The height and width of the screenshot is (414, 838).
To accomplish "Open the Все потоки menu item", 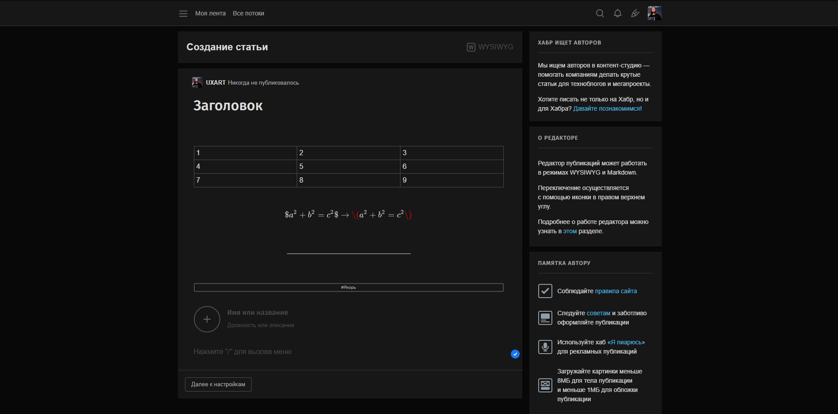I will (x=248, y=13).
